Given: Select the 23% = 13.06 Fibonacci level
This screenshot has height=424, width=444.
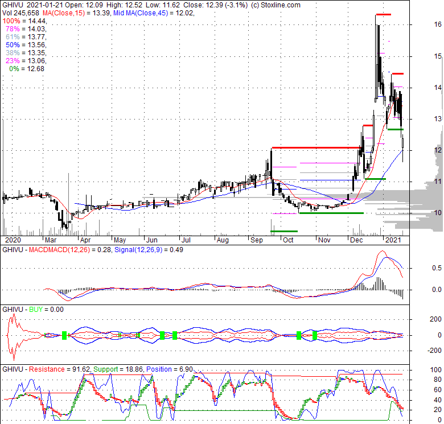Looking at the screenshot, I should pos(26,60).
